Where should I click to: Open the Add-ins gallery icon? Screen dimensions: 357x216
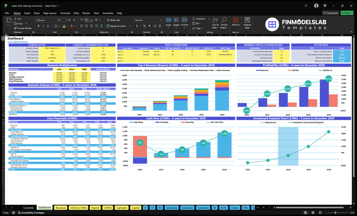(x=236, y=20)
